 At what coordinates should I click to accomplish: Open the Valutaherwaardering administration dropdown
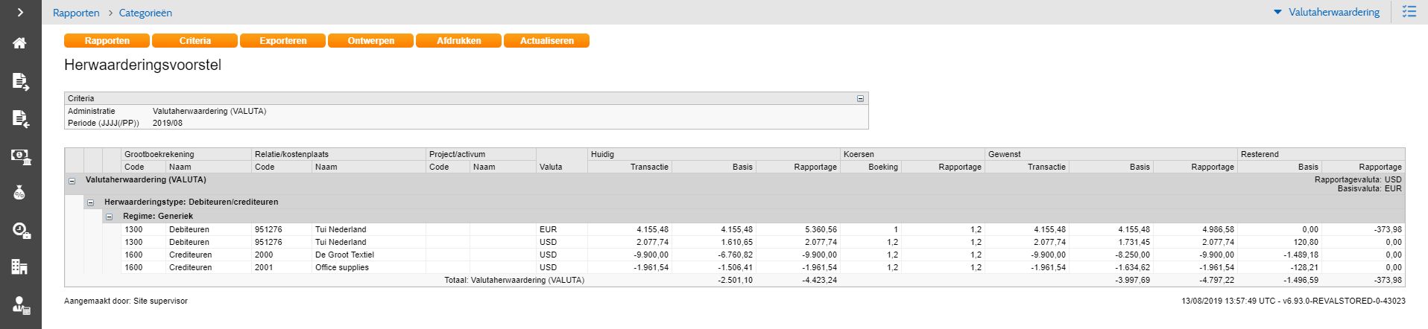1327,13
